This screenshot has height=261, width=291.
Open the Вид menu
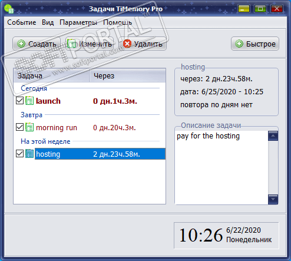pyautogui.click(x=48, y=22)
